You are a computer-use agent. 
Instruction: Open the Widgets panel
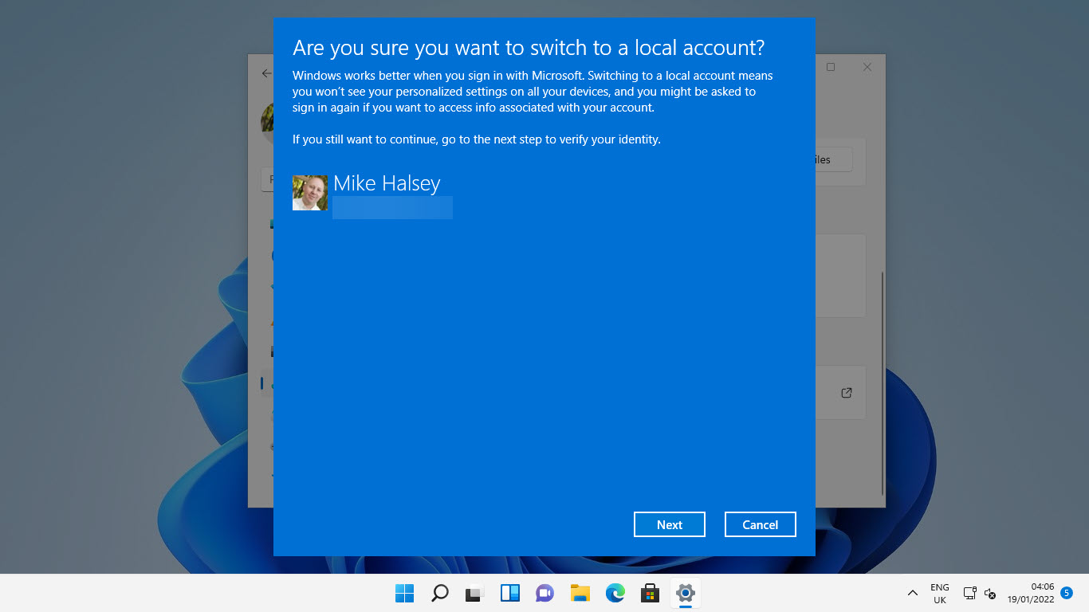tap(510, 594)
